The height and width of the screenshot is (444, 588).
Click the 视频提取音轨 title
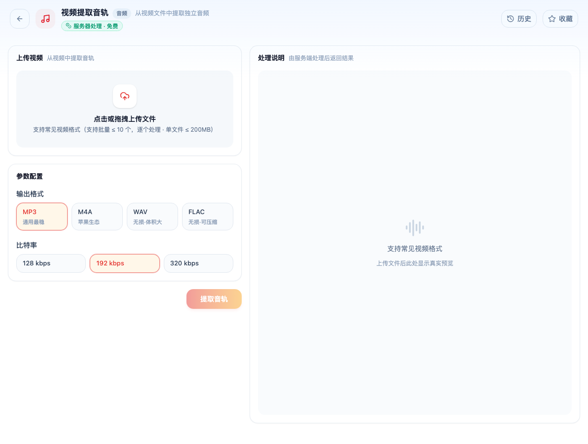click(85, 13)
